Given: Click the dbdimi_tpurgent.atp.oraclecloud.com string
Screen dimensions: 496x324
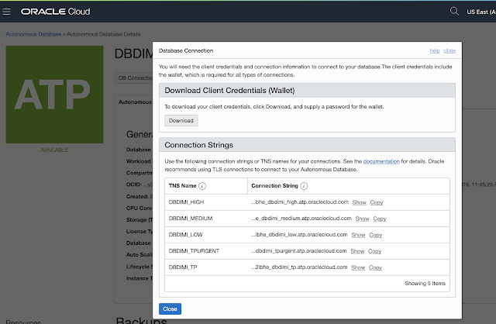Looking at the screenshot, I should pos(299,251).
